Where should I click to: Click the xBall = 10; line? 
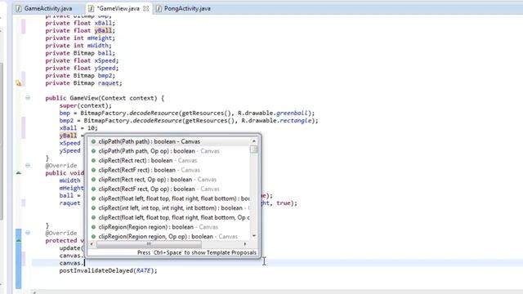(78, 128)
